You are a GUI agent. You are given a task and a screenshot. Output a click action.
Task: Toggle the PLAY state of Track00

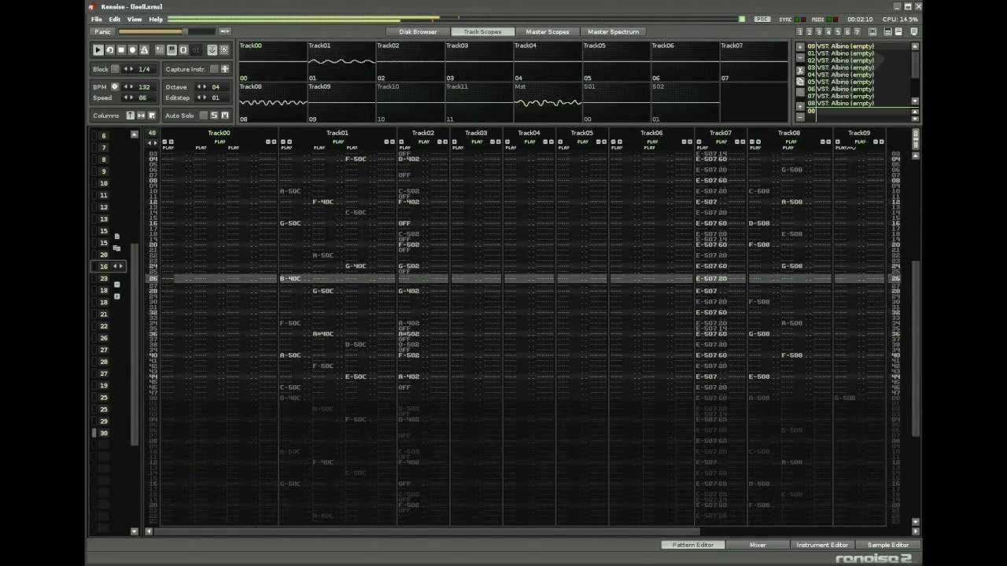coord(219,142)
